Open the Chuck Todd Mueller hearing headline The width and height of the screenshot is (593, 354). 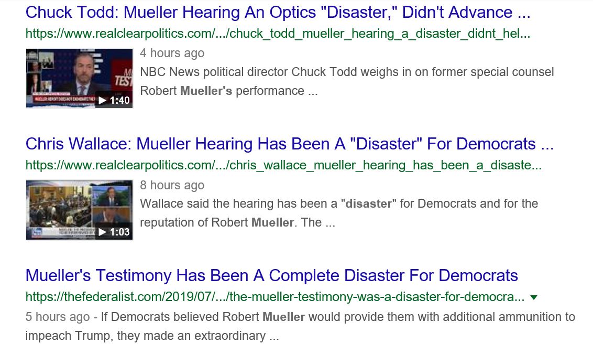278,12
